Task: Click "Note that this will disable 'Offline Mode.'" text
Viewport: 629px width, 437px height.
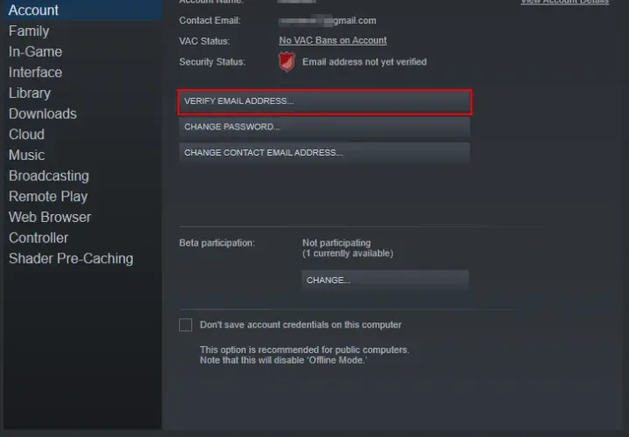Action: pyautogui.click(x=283, y=360)
